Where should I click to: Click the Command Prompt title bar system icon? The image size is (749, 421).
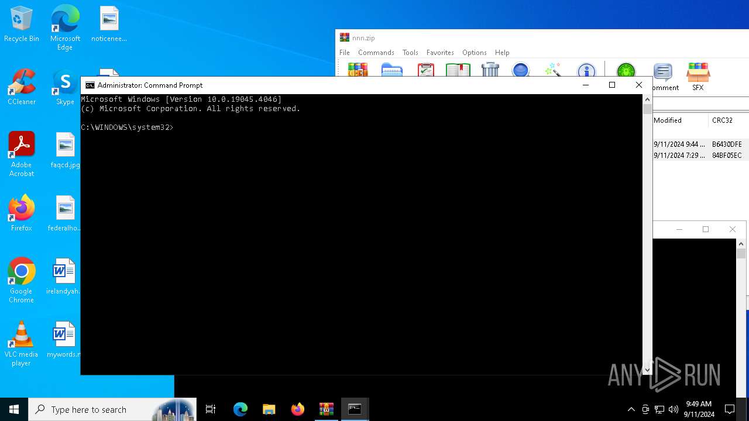point(90,85)
